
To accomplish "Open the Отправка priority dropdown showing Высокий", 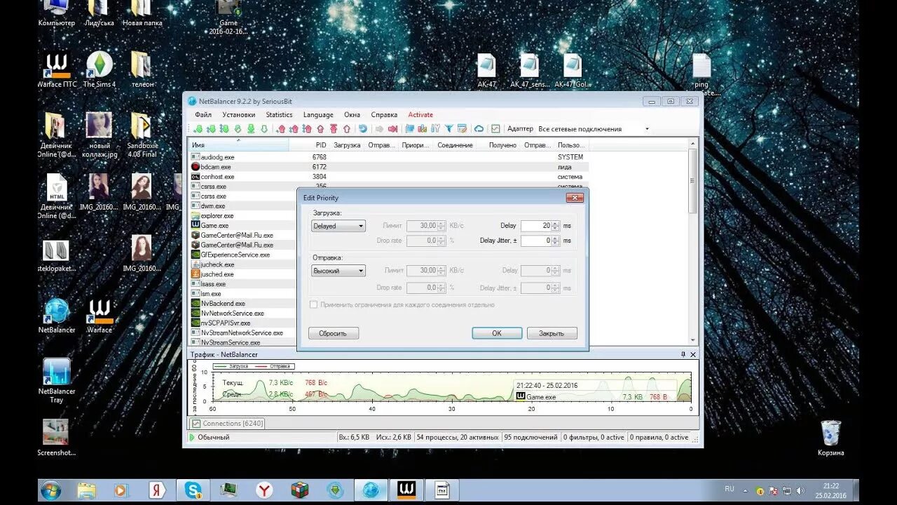I will point(338,271).
